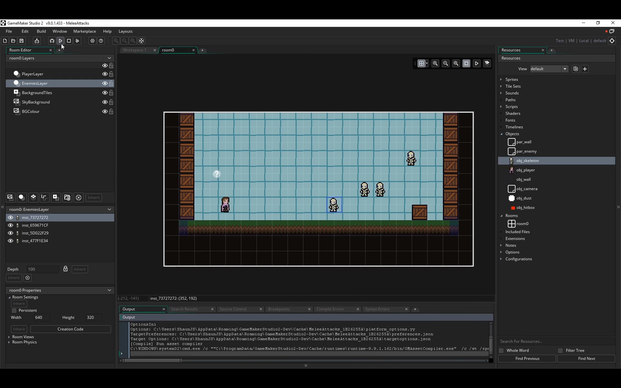The height and width of the screenshot is (388, 621).
Task: Hide the BackgroundTiles layer
Action: point(105,93)
